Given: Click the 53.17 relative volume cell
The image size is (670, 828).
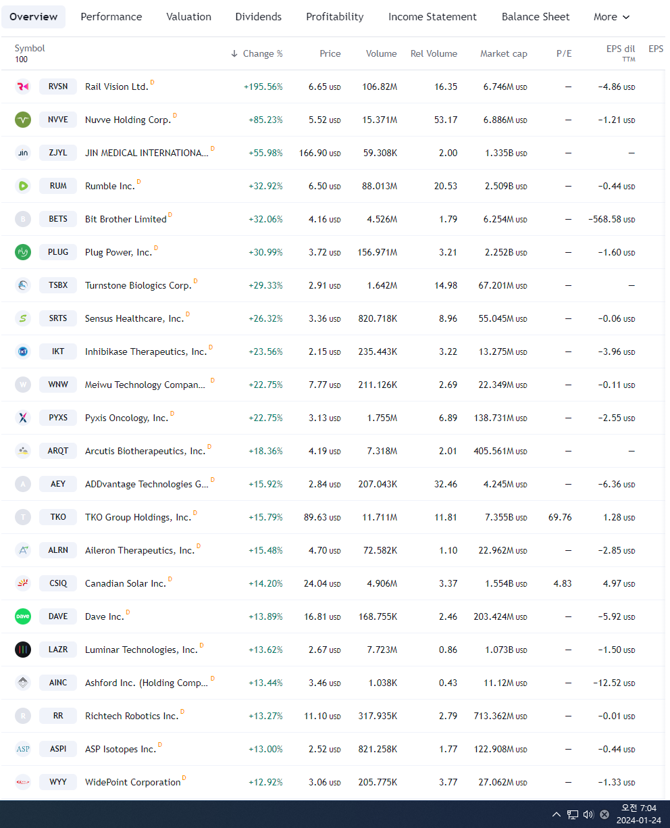Looking at the screenshot, I should tap(446, 120).
